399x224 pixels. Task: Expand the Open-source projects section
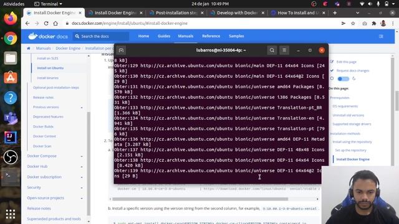point(82,198)
